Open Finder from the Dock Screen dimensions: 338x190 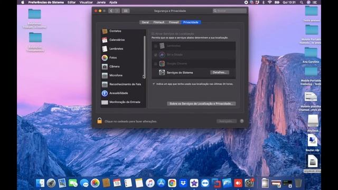(40, 183)
